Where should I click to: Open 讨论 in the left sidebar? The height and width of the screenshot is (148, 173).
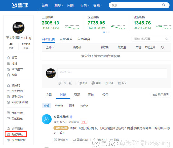pos(12,63)
